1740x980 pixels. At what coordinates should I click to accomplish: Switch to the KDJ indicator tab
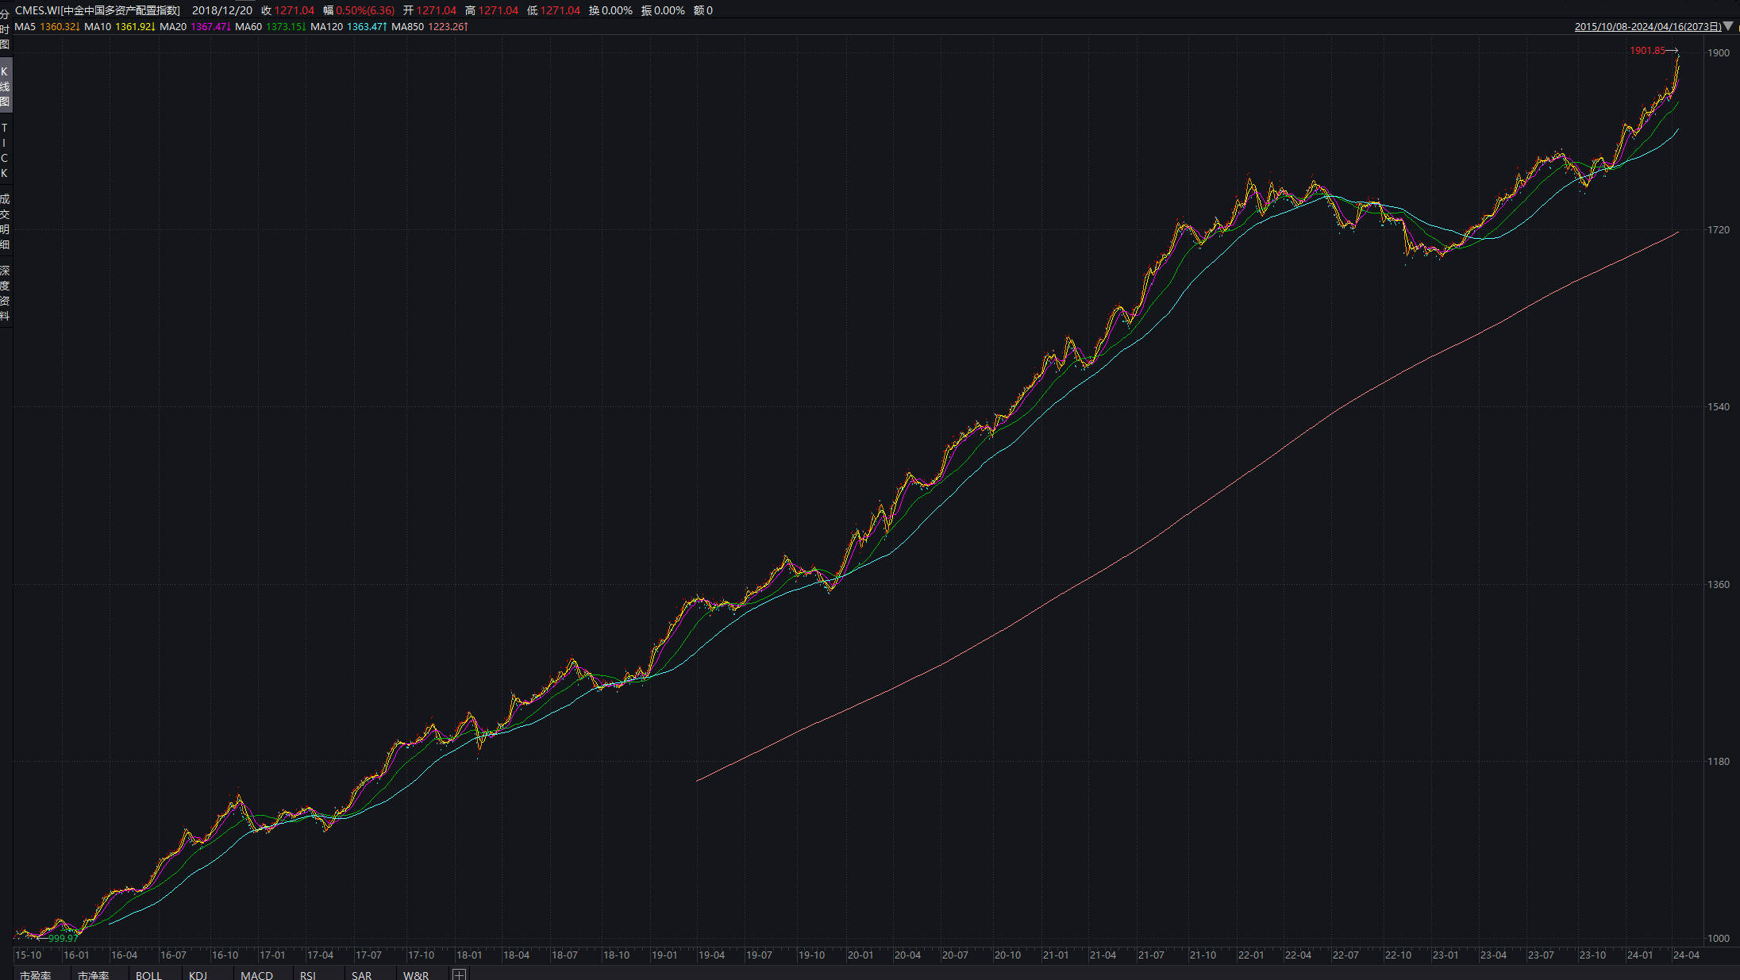pos(198,975)
